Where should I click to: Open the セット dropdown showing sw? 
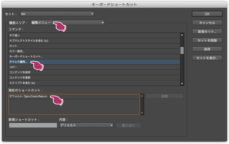point(57,14)
